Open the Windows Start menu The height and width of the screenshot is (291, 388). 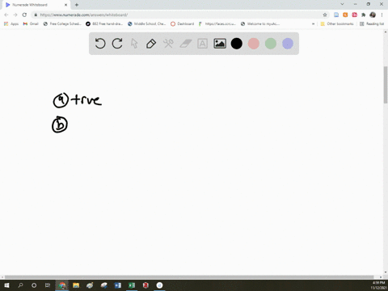point(6,285)
